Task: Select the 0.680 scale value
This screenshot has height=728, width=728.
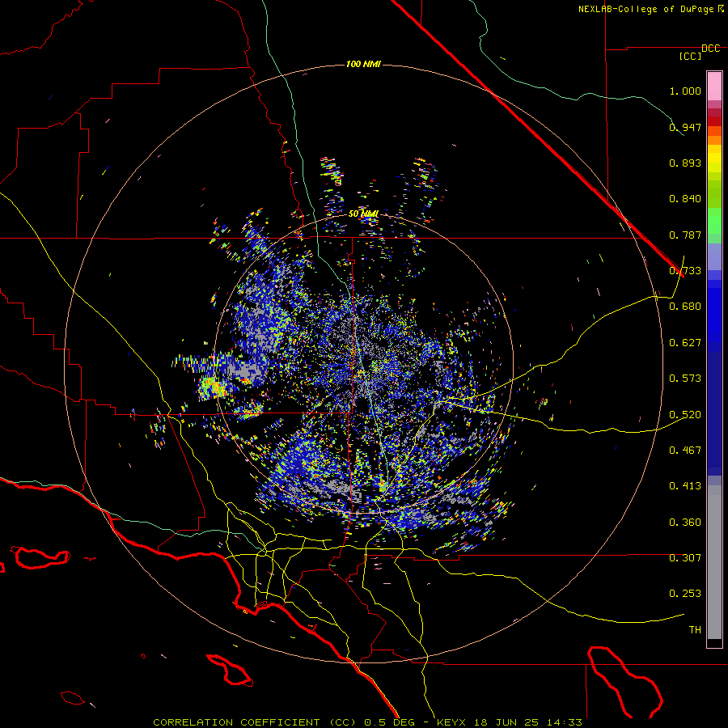Action: pos(685,306)
